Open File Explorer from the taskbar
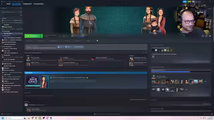 tap(29, 118)
